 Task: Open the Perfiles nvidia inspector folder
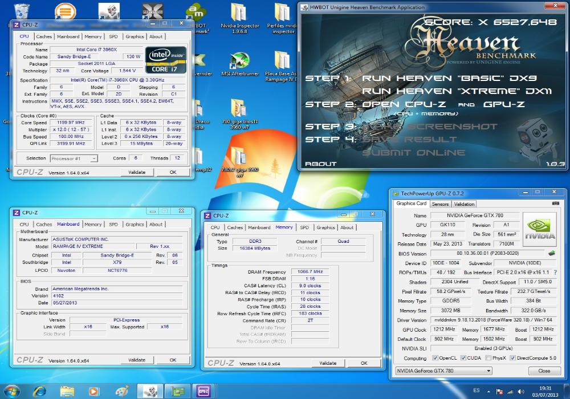point(283,18)
